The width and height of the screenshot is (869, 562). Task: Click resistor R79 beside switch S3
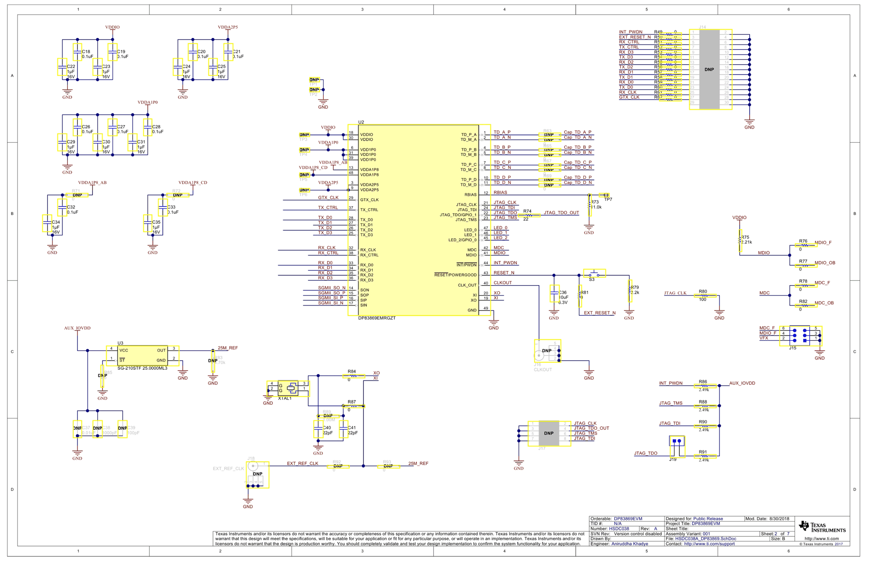(630, 290)
